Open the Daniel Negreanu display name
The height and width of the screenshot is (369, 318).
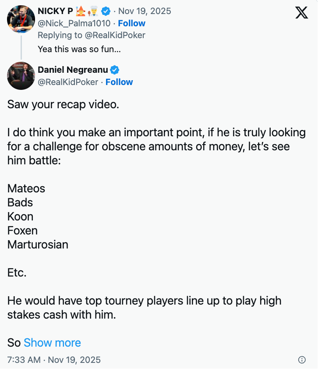pos(73,70)
